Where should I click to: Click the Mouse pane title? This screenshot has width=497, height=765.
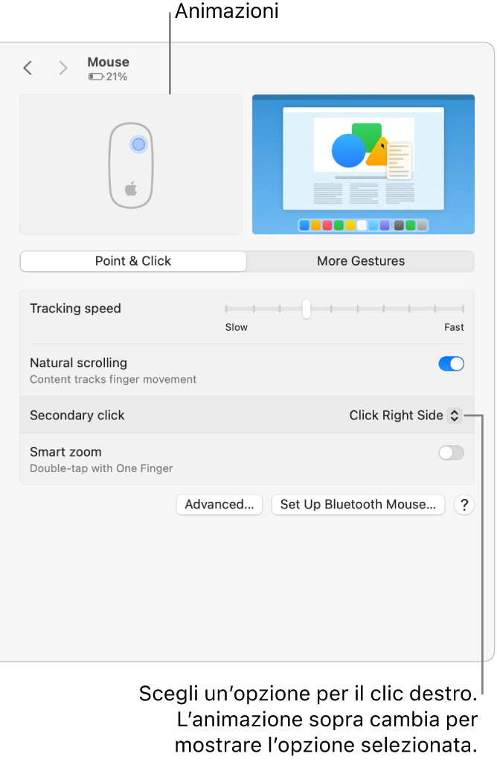point(109,62)
